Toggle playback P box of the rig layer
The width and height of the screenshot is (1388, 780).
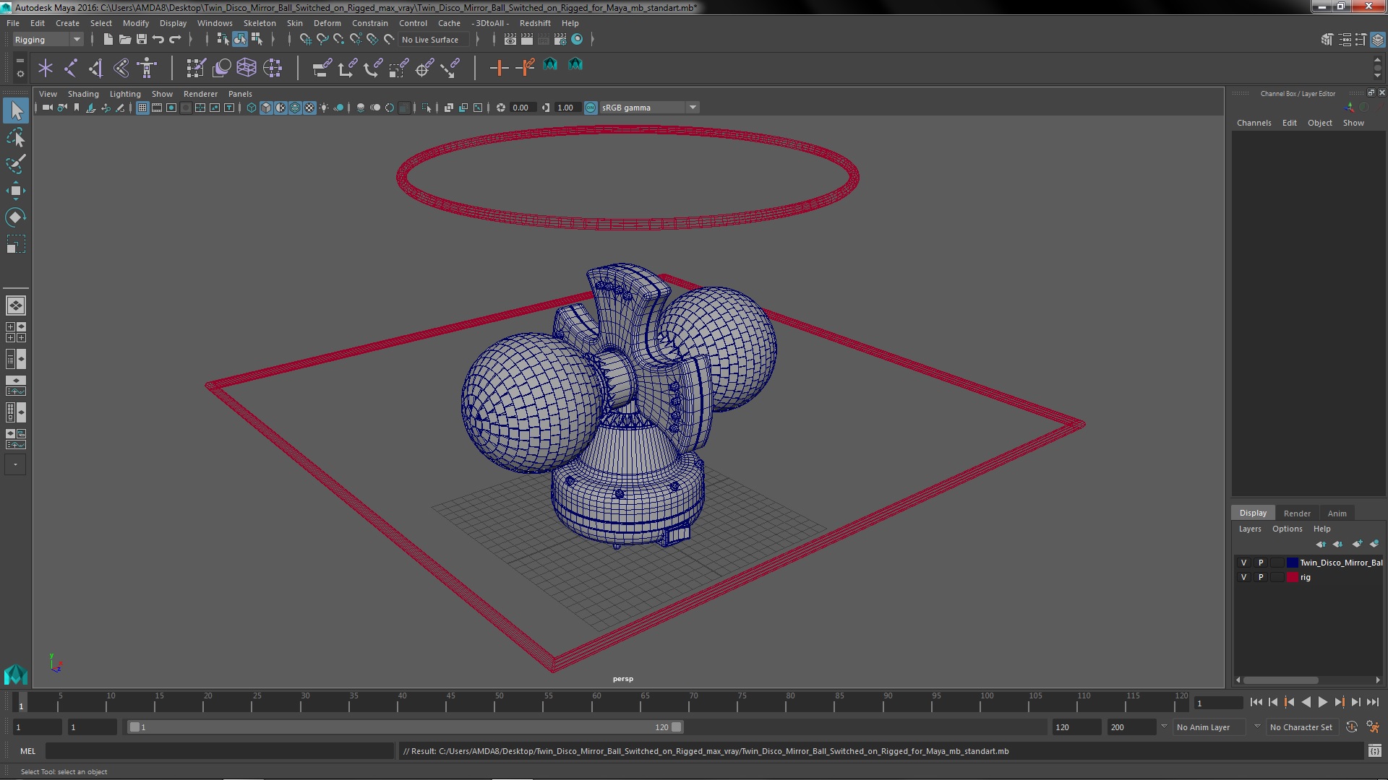pyautogui.click(x=1261, y=577)
